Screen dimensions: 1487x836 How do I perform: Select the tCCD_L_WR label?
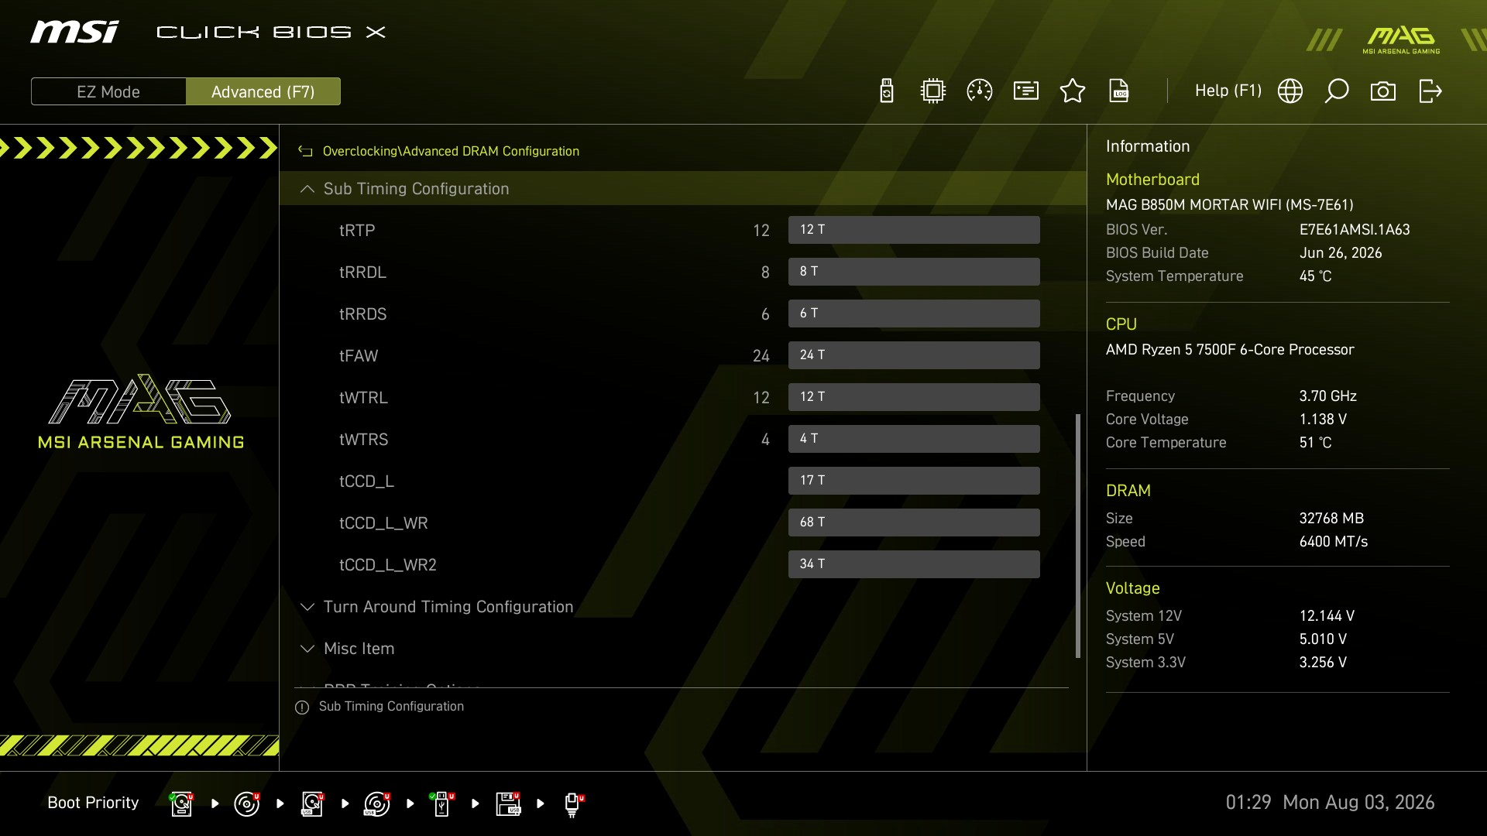(x=383, y=523)
